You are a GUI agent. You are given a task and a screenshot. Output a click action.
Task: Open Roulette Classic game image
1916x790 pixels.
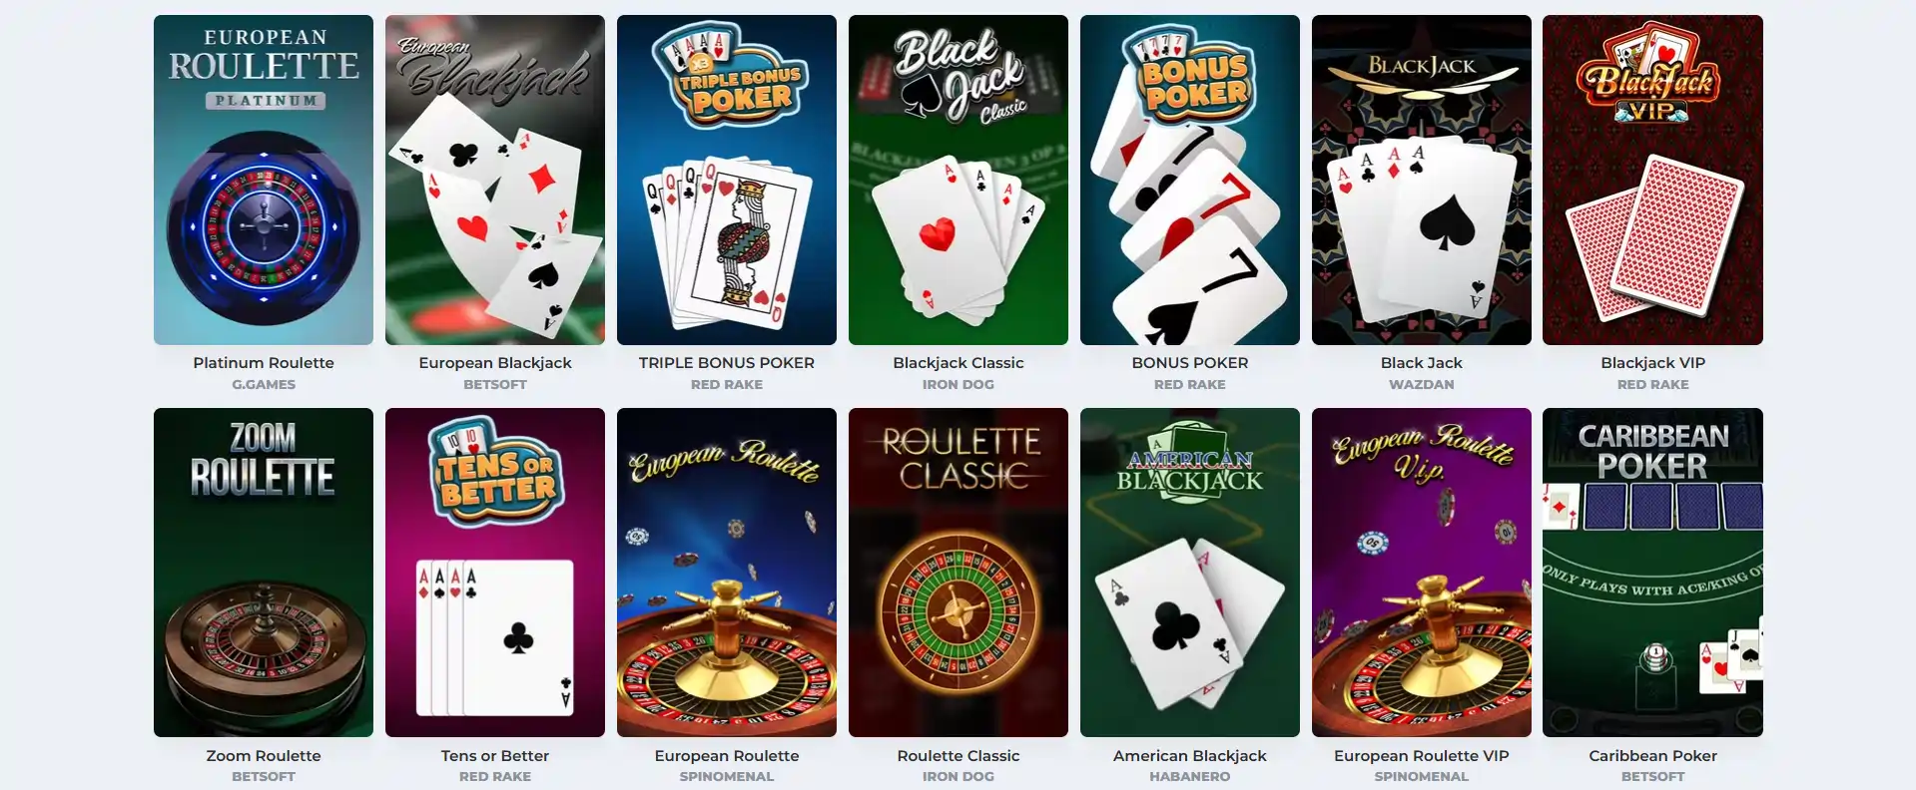(x=958, y=573)
